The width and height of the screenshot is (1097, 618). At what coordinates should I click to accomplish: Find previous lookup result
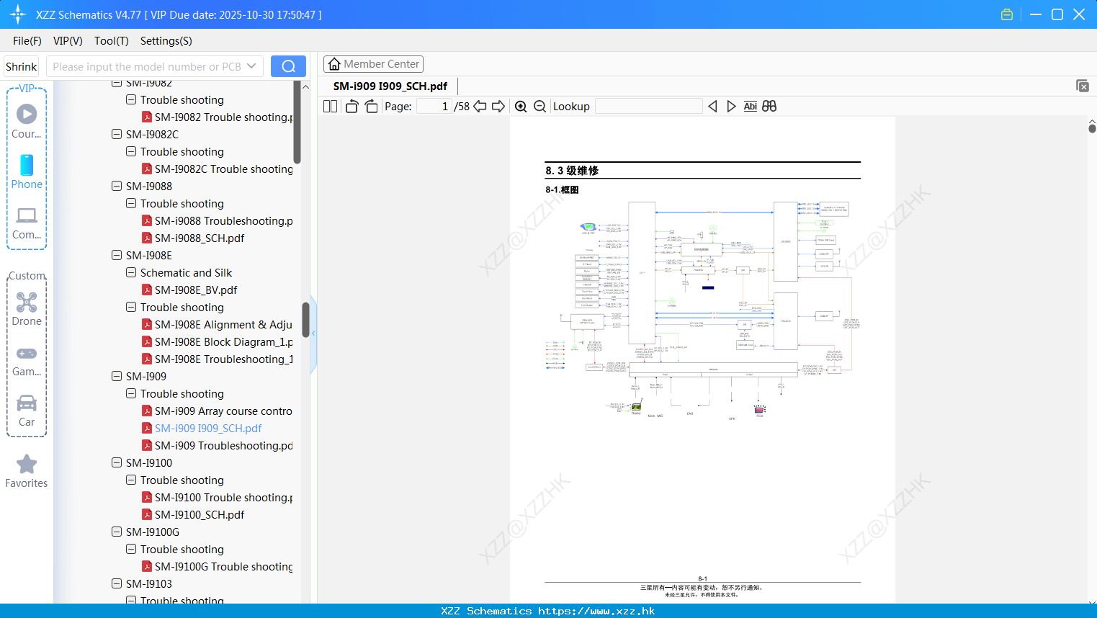point(712,106)
